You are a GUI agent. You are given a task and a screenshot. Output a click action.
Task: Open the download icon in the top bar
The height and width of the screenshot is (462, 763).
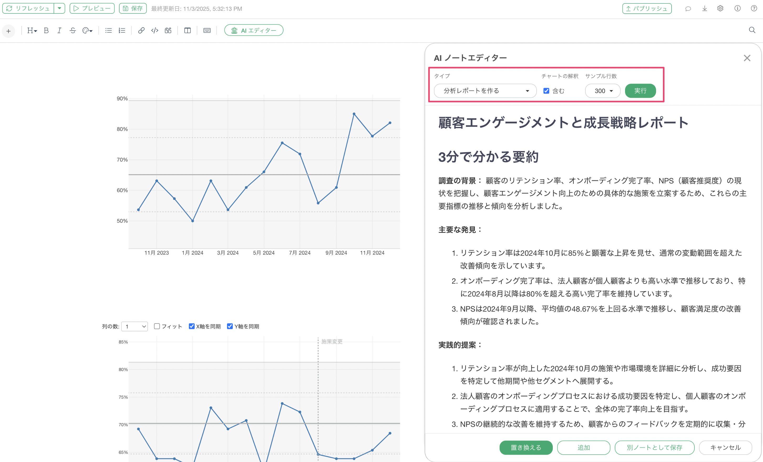(x=704, y=9)
